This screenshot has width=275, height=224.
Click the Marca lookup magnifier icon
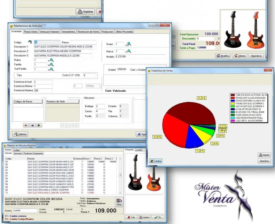pyautogui.click(x=129, y=51)
